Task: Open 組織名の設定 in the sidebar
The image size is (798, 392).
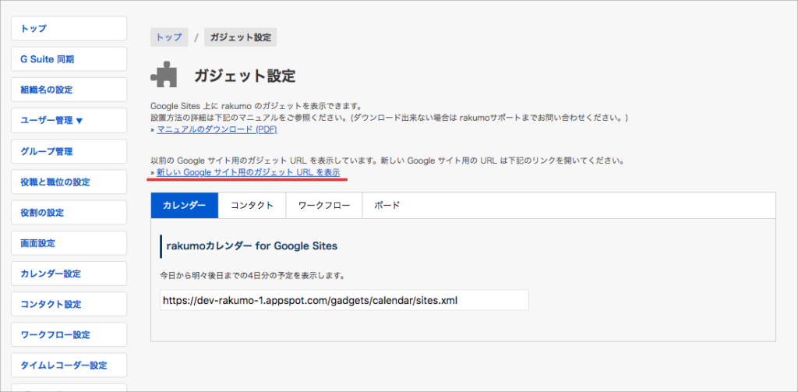Action: (x=69, y=90)
